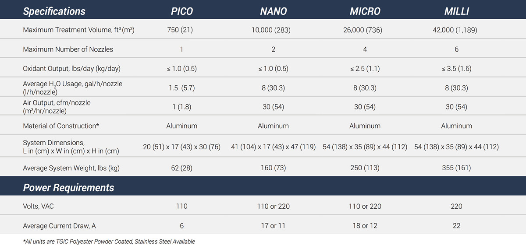Click the Power Requirements section header
The height and width of the screenshot is (249, 526).
[68, 188]
